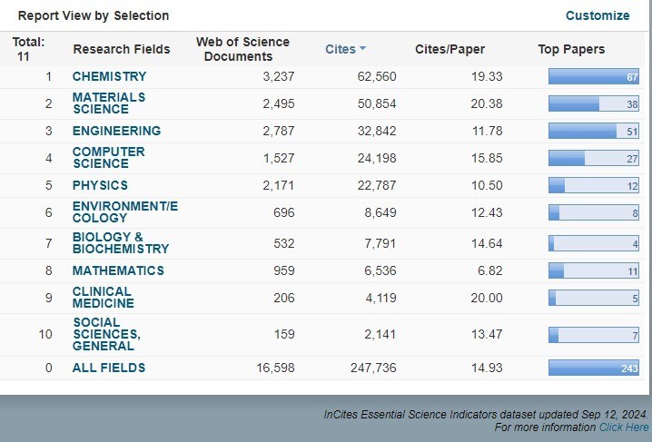
Task: Open the PHYSICS field link
Action: pyautogui.click(x=100, y=185)
